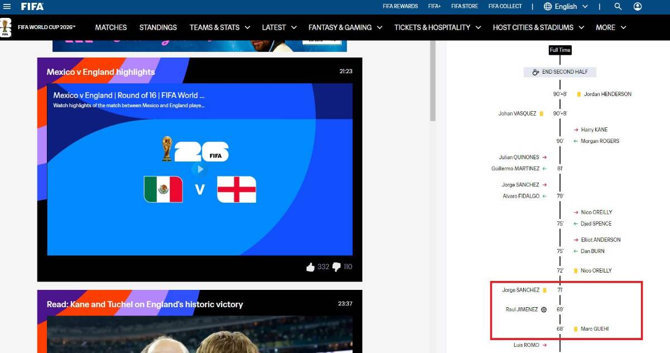
Task: Click the globe language icon
Action: 548,7
